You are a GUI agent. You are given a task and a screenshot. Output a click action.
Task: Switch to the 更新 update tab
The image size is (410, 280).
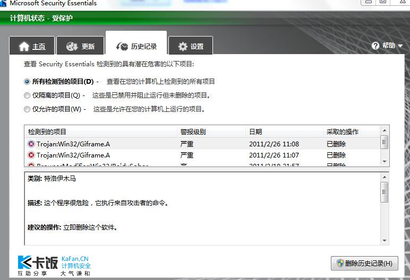80,46
